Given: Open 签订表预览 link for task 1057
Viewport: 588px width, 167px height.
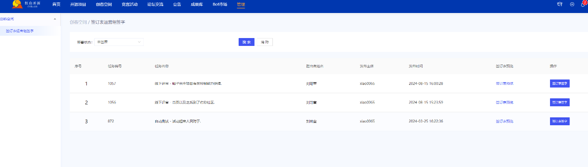Looking at the screenshot, I should click(504, 83).
